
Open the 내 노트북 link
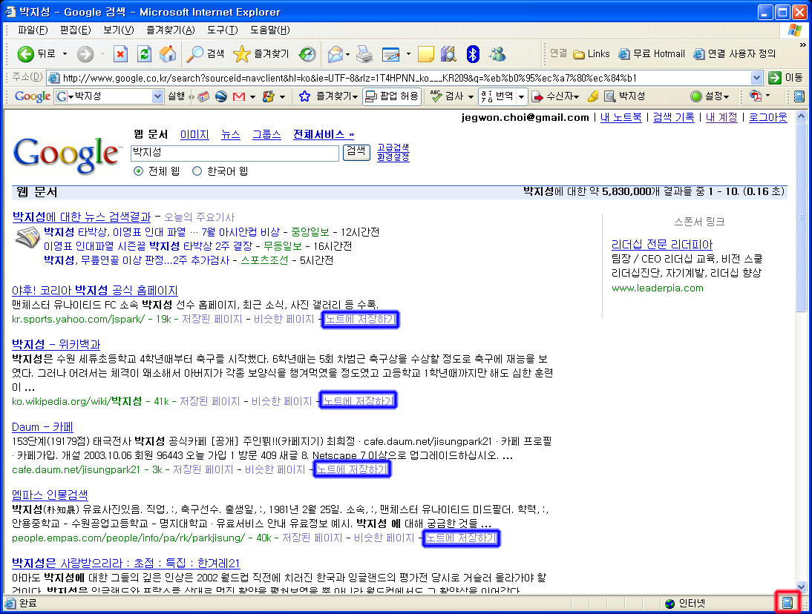coord(621,117)
